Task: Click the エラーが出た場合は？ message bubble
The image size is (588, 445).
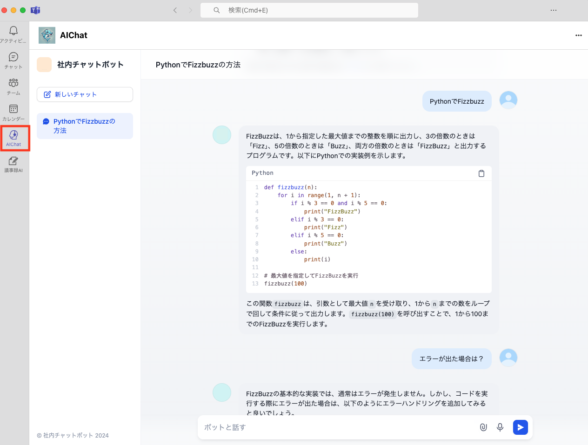Action: 452,359
